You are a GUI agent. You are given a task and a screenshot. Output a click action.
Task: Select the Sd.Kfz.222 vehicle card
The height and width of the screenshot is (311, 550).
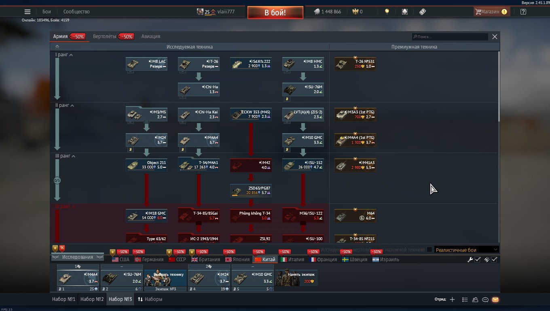click(x=251, y=64)
